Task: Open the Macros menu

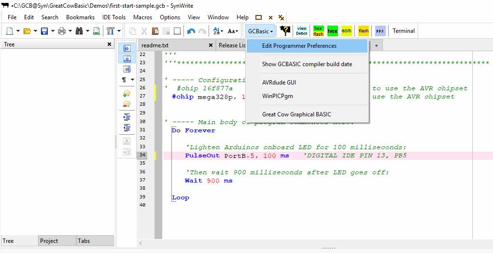Action: (x=142, y=17)
